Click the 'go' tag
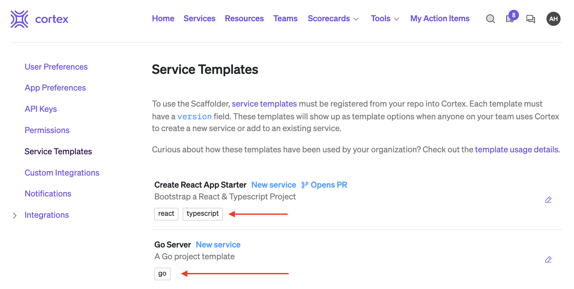The image size is (574, 289). pos(162,274)
